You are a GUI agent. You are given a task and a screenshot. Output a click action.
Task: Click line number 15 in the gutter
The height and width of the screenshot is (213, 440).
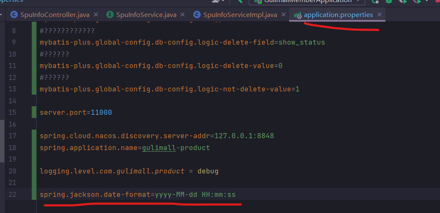pyautogui.click(x=12, y=113)
